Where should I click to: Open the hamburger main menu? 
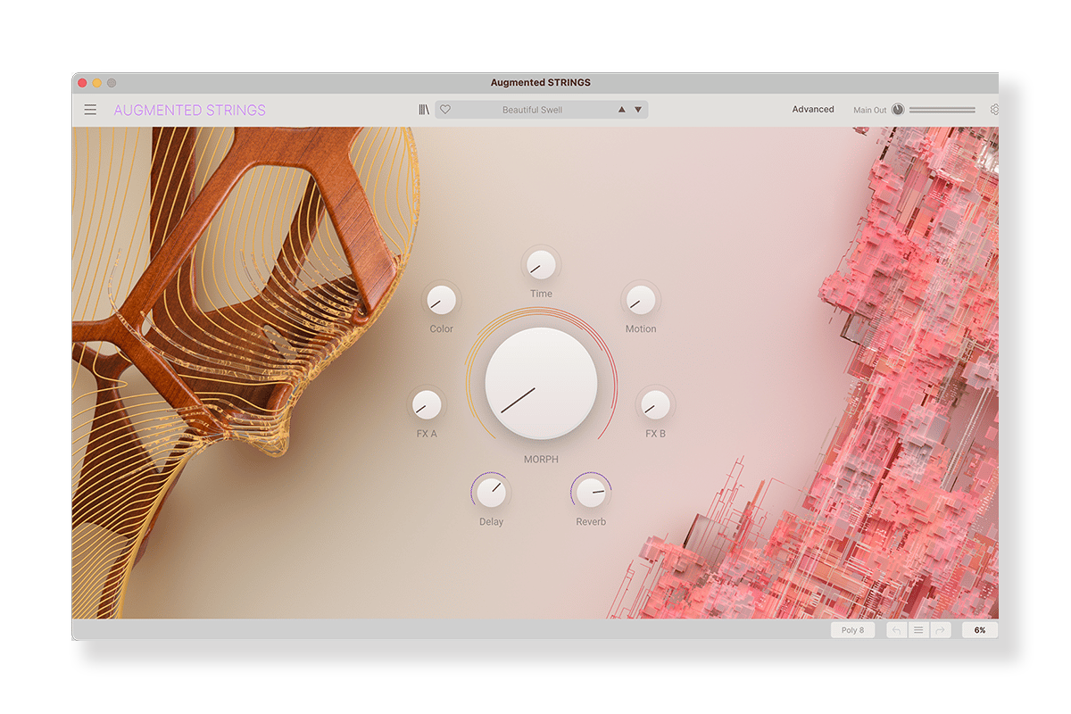coord(90,110)
